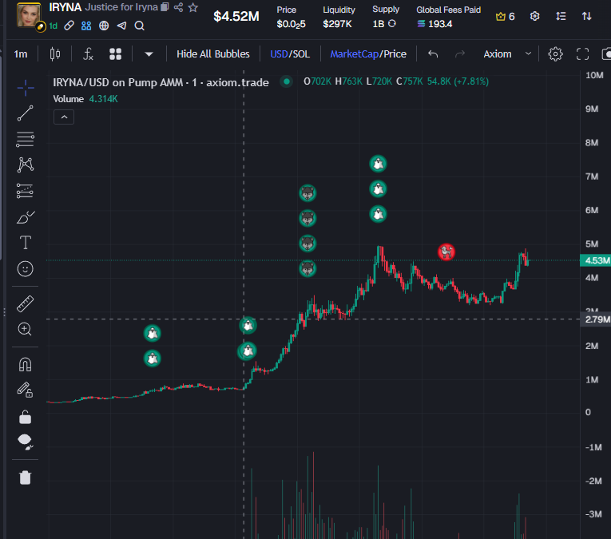Refresh supply circular icon next to 1B

(392, 24)
